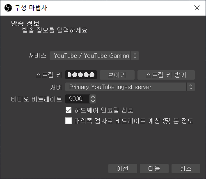The width and height of the screenshot is (206, 179).
Task: Click the 서버 label
Action: point(56,87)
